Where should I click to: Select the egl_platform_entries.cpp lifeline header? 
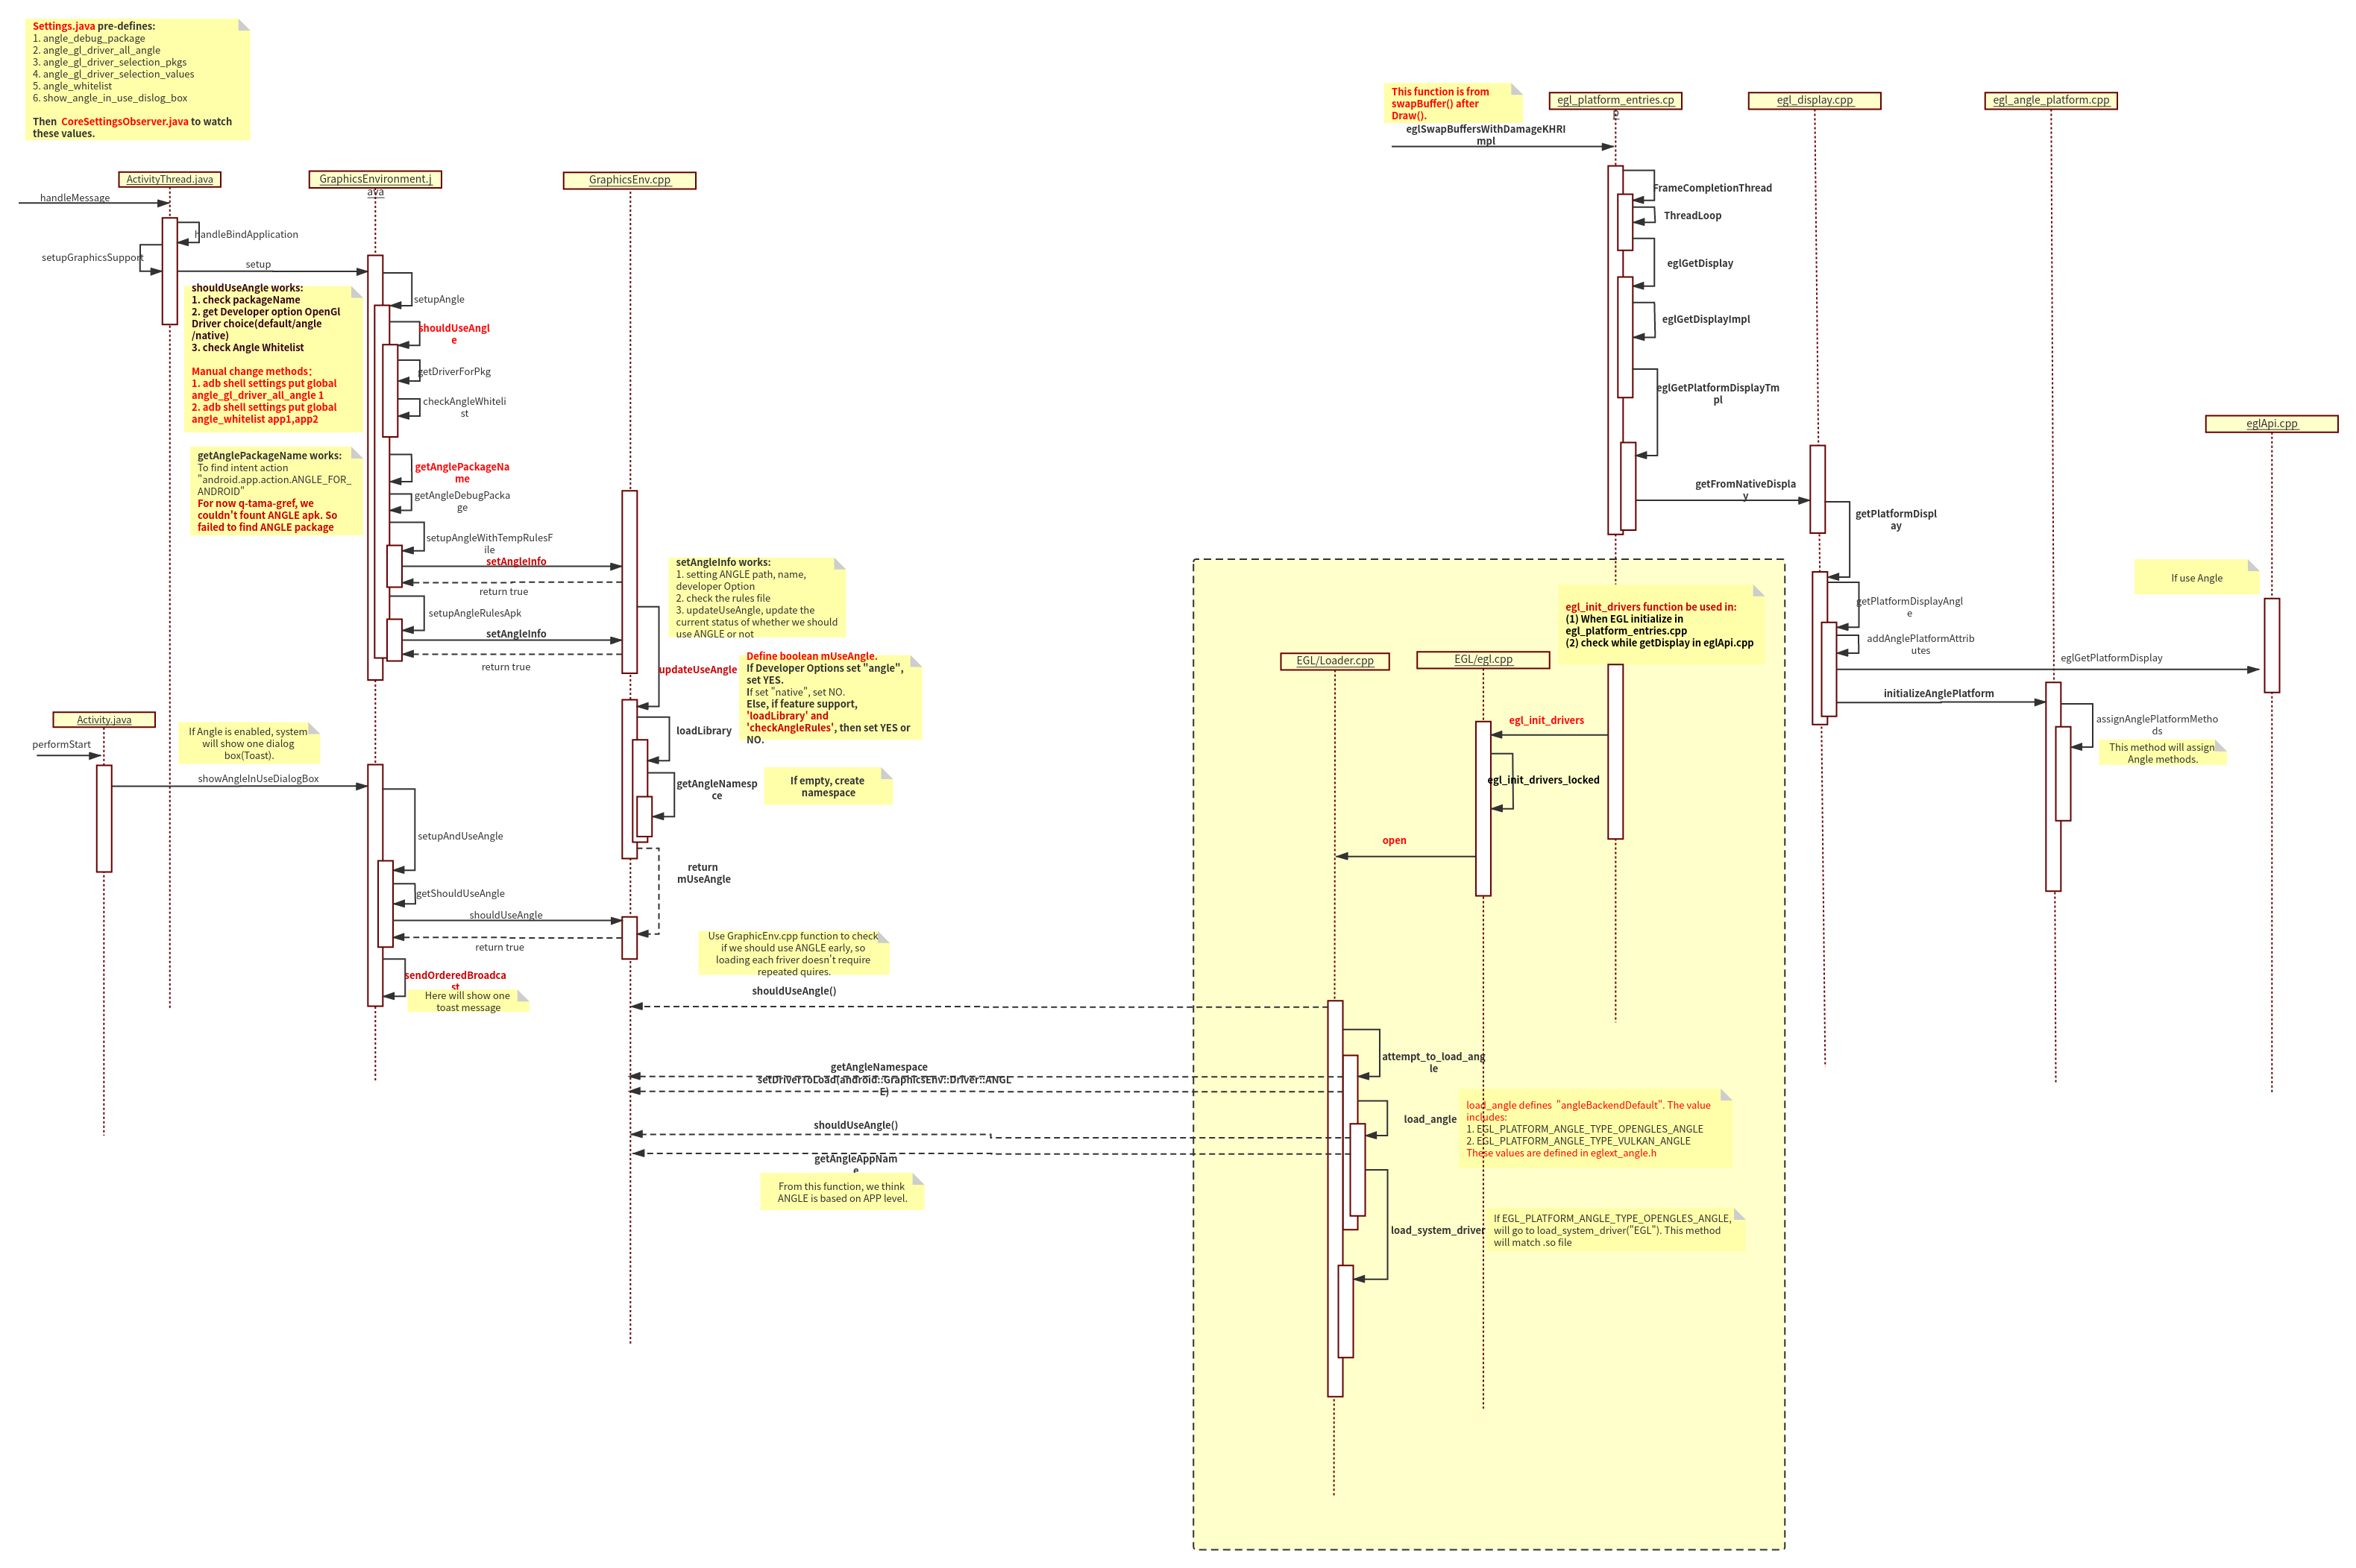tap(1615, 100)
